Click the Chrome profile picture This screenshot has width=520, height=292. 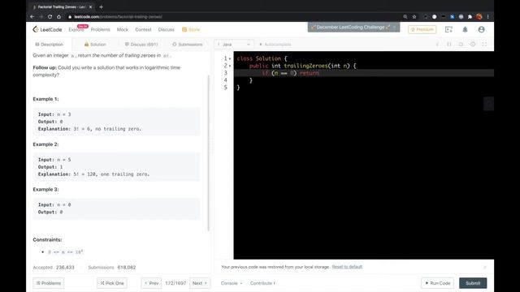pos(479,16)
